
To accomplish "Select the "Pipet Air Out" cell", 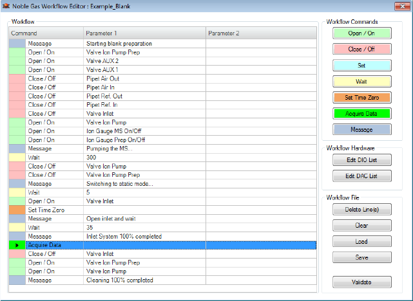I will coord(144,78).
